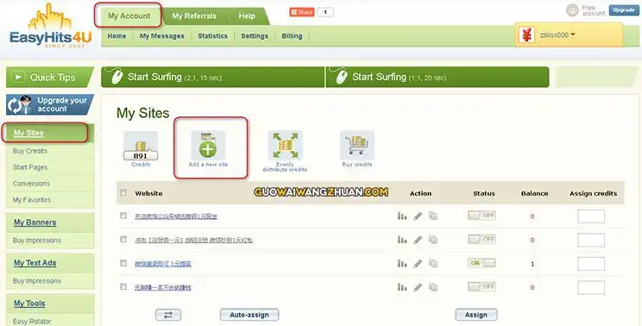Click the EasyHits4U logo

click(50, 27)
